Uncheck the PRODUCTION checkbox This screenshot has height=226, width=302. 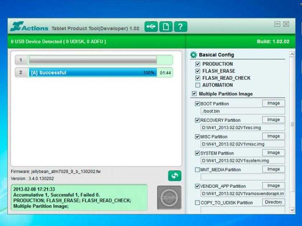(198, 64)
